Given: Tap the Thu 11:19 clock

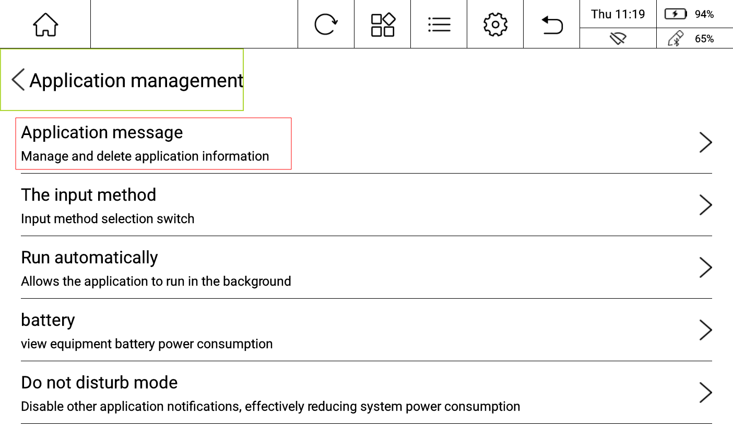Looking at the screenshot, I should (x=618, y=14).
